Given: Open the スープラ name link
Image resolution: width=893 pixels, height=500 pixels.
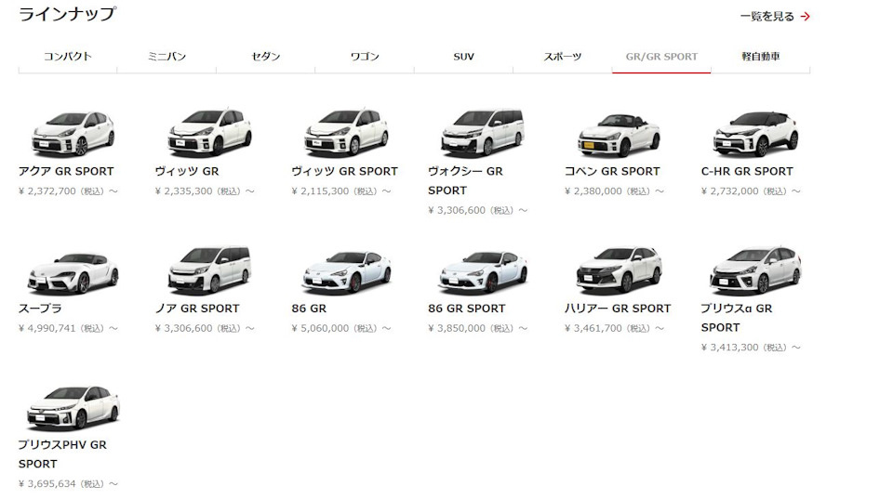Looking at the screenshot, I should [x=40, y=309].
